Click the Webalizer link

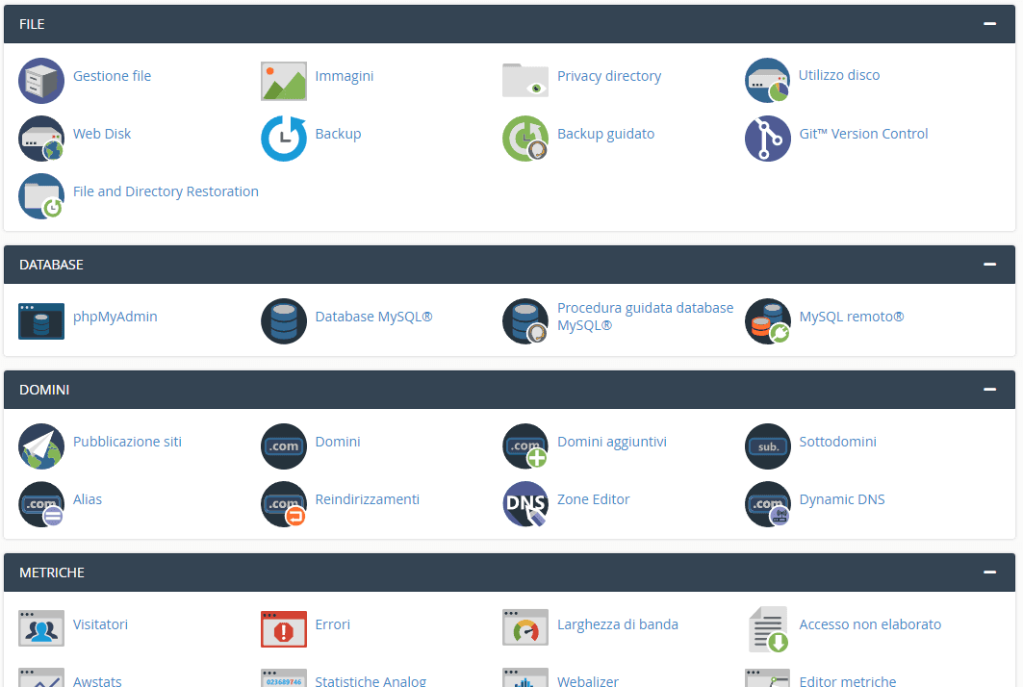[588, 681]
